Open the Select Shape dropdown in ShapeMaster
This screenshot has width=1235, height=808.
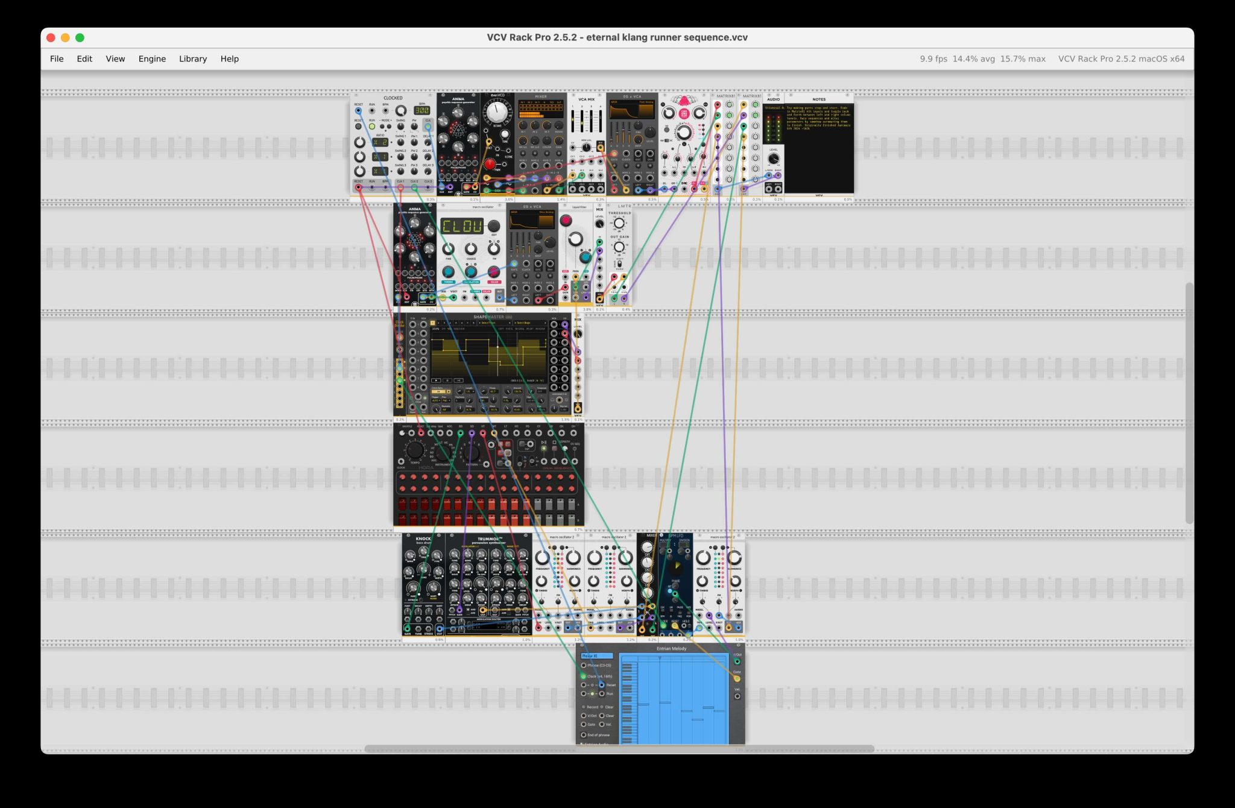click(530, 323)
